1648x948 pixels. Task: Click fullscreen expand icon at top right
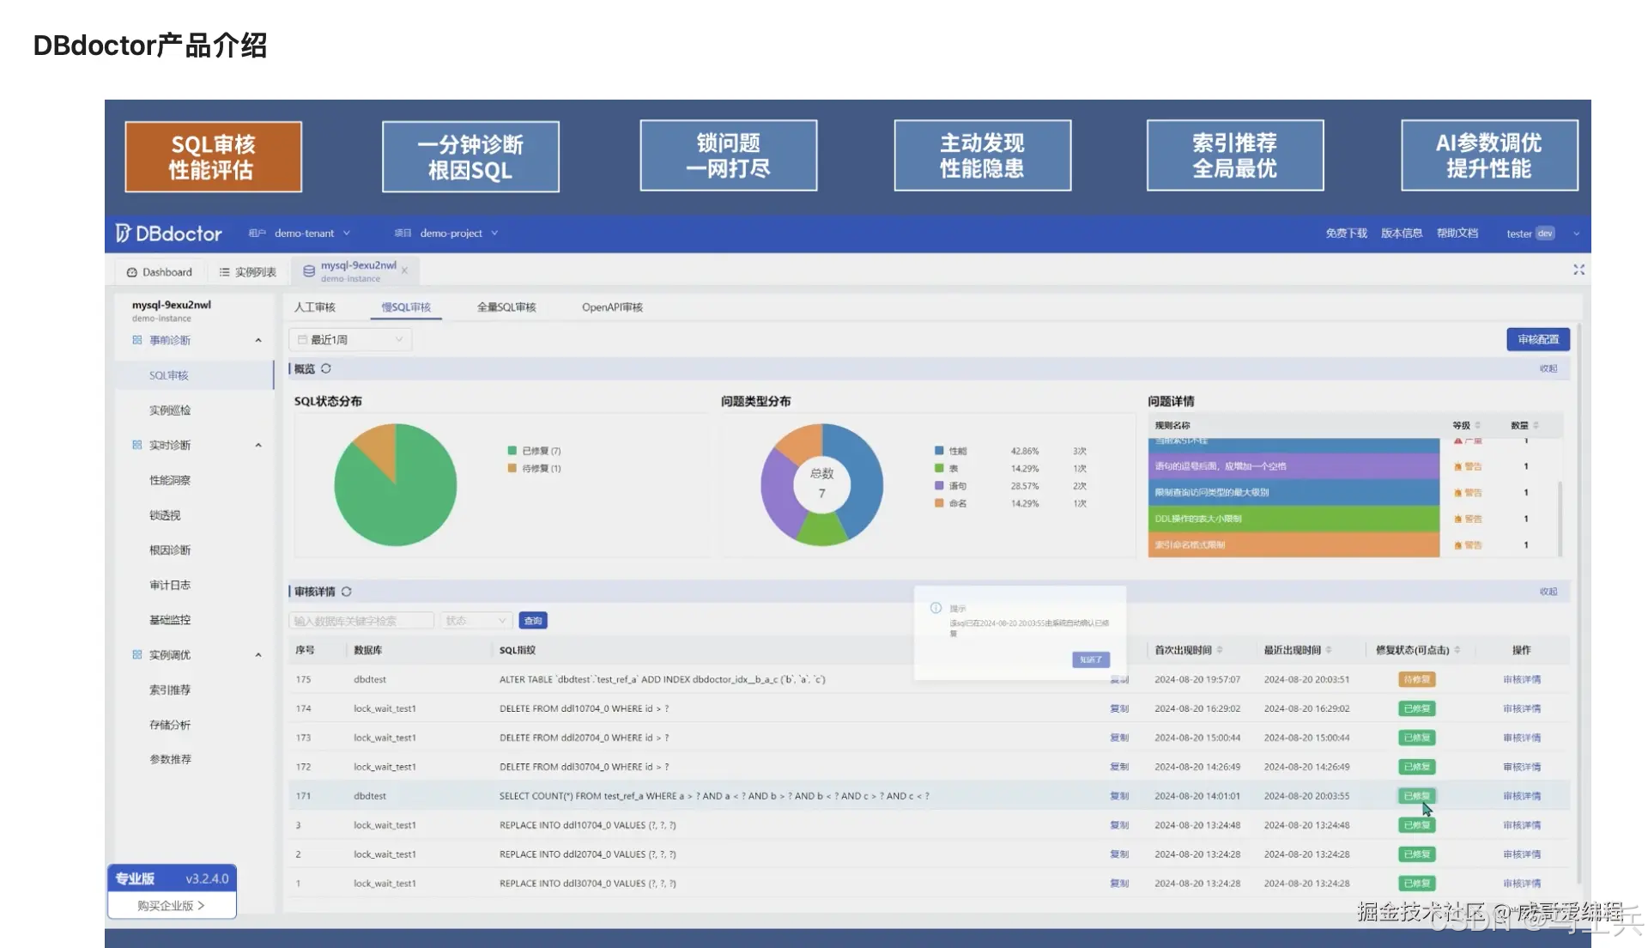tap(1578, 270)
